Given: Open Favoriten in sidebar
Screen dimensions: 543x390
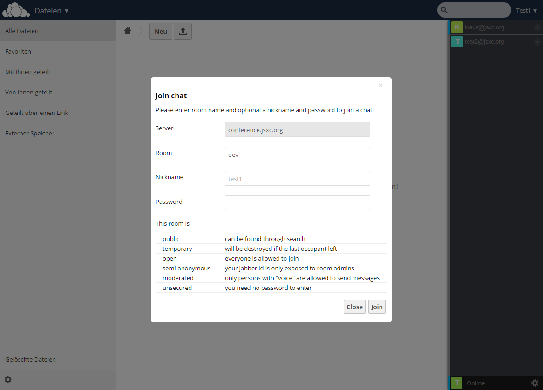Looking at the screenshot, I should point(58,51).
